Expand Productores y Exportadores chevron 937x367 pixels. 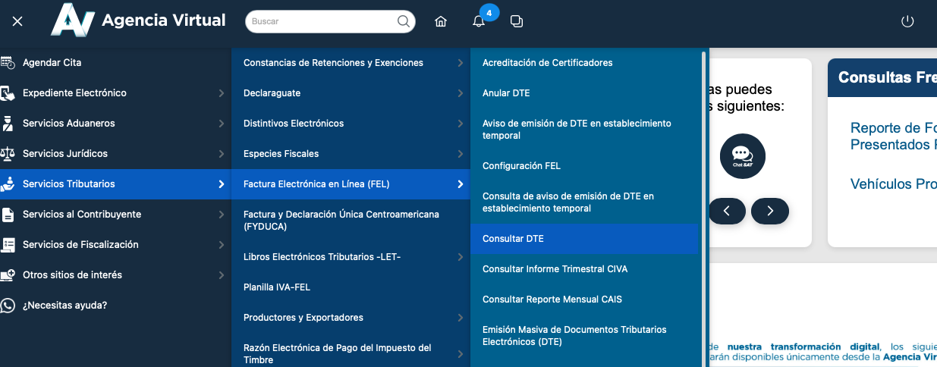(461, 318)
